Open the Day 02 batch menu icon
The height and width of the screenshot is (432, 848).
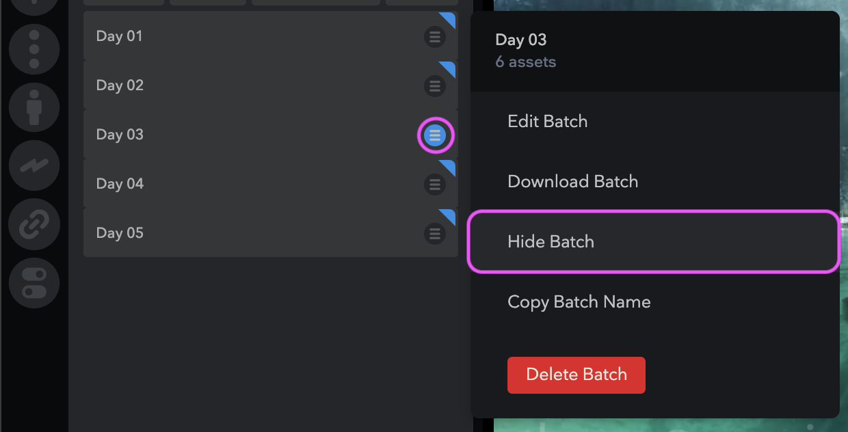[434, 85]
